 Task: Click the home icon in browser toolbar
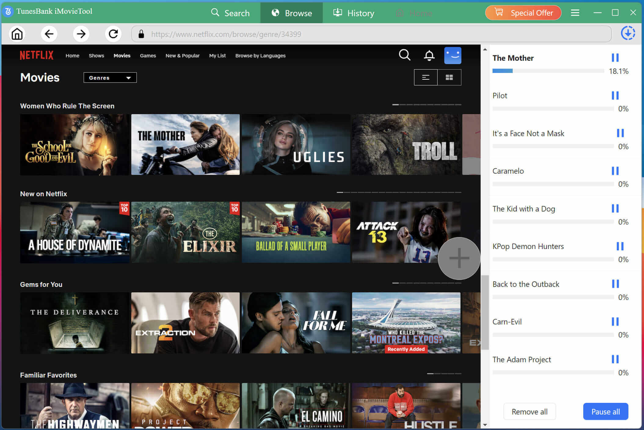17,34
